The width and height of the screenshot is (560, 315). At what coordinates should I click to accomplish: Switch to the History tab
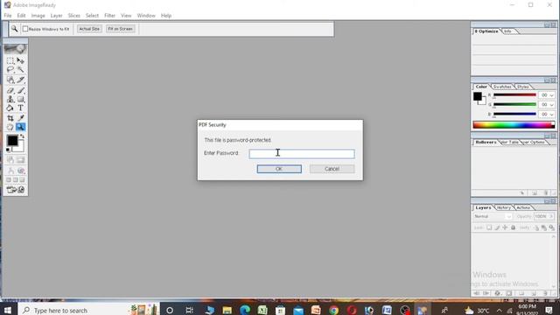[504, 208]
